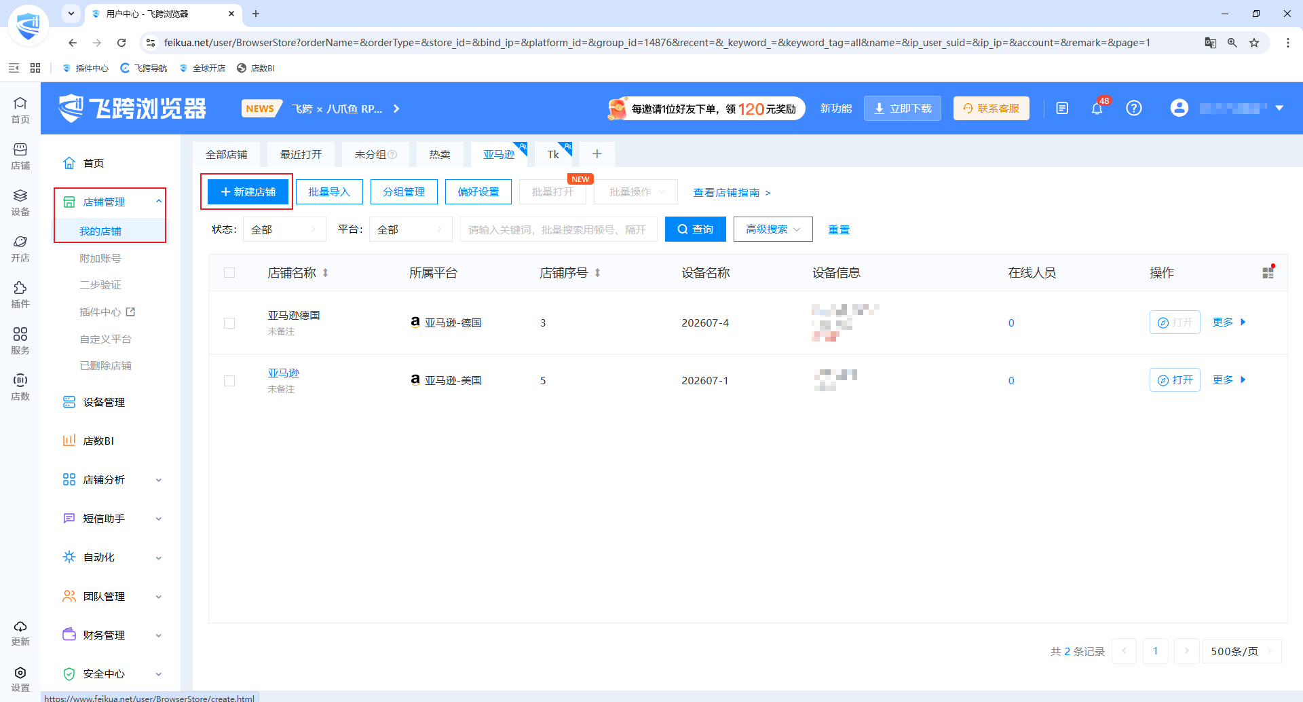The height and width of the screenshot is (702, 1303).
Task: Click the 更新 icon in left rail
Action: point(20,633)
